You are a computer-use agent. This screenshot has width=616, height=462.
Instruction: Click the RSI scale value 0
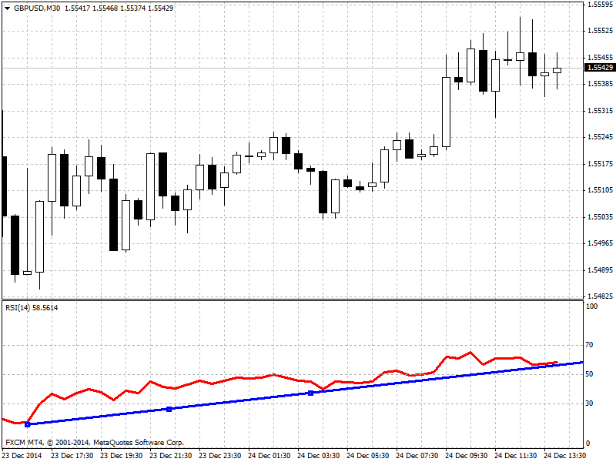point(588,444)
